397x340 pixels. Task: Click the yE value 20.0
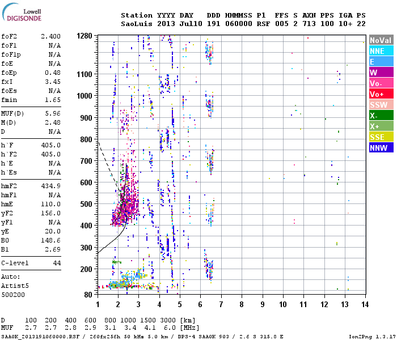(53, 231)
